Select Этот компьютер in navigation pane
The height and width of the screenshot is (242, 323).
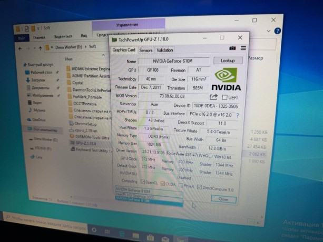click(43, 130)
